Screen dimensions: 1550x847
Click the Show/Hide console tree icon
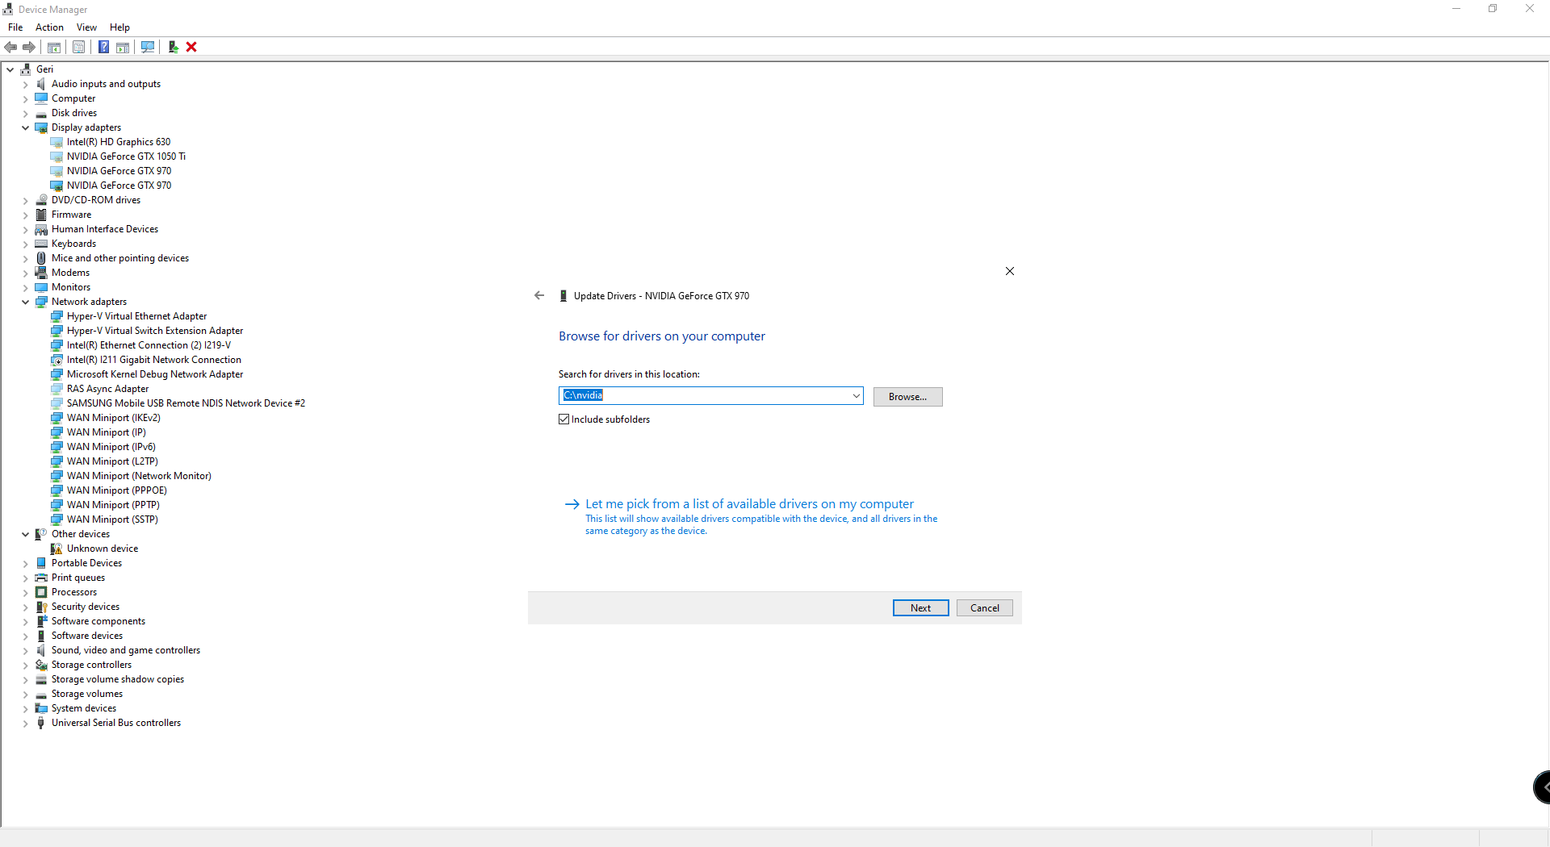(x=53, y=47)
